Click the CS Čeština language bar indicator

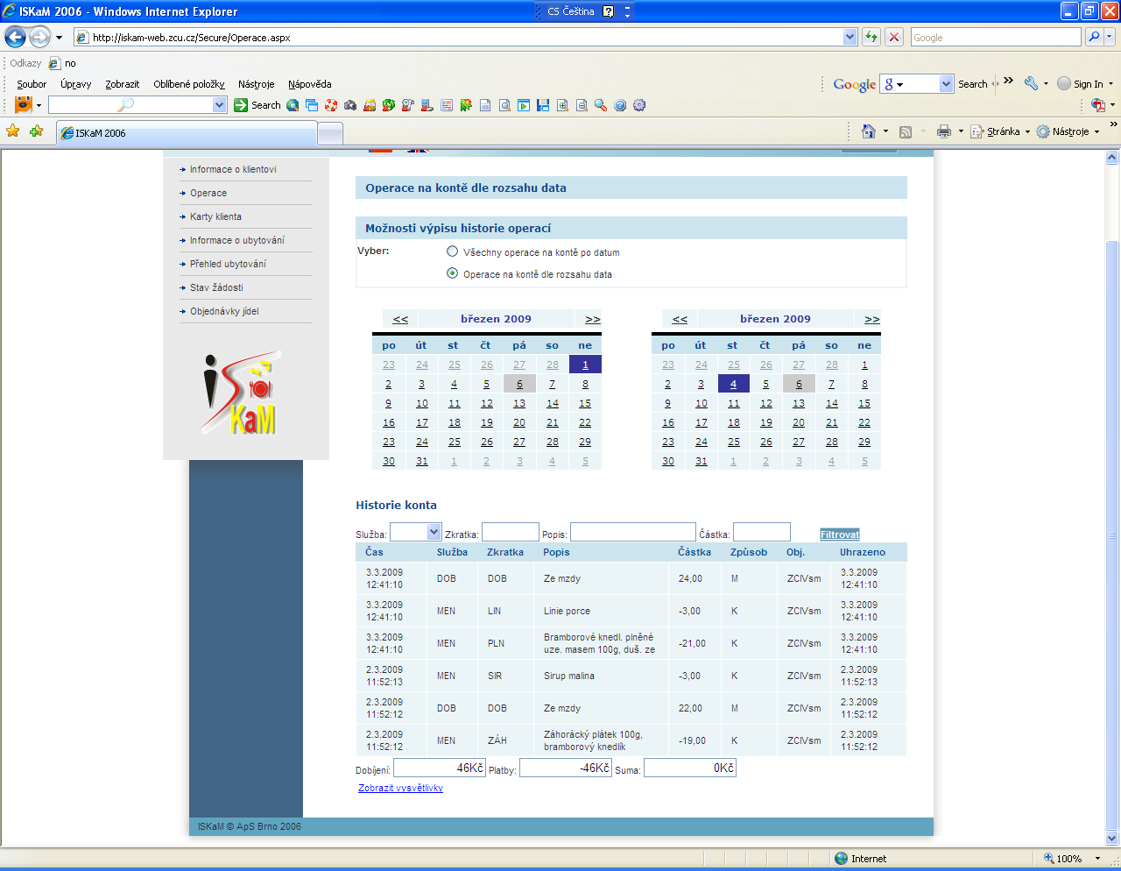point(571,11)
